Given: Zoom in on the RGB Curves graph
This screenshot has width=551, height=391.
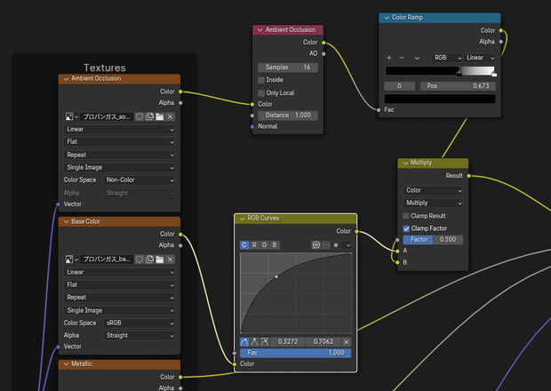Looking at the screenshot, I should [315, 245].
